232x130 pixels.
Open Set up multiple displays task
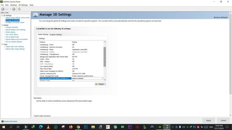pos(14,42)
